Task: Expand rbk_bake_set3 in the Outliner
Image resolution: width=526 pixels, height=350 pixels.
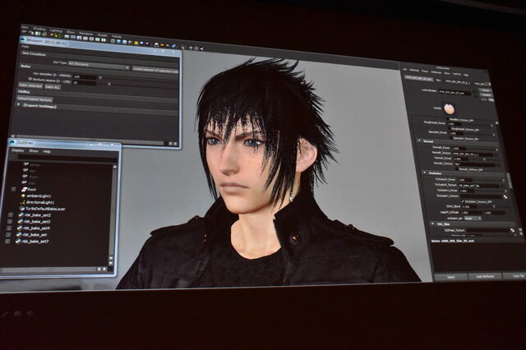Action: pos(10,221)
